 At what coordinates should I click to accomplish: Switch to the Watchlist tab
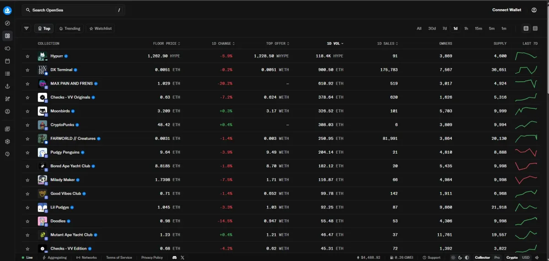pos(100,28)
